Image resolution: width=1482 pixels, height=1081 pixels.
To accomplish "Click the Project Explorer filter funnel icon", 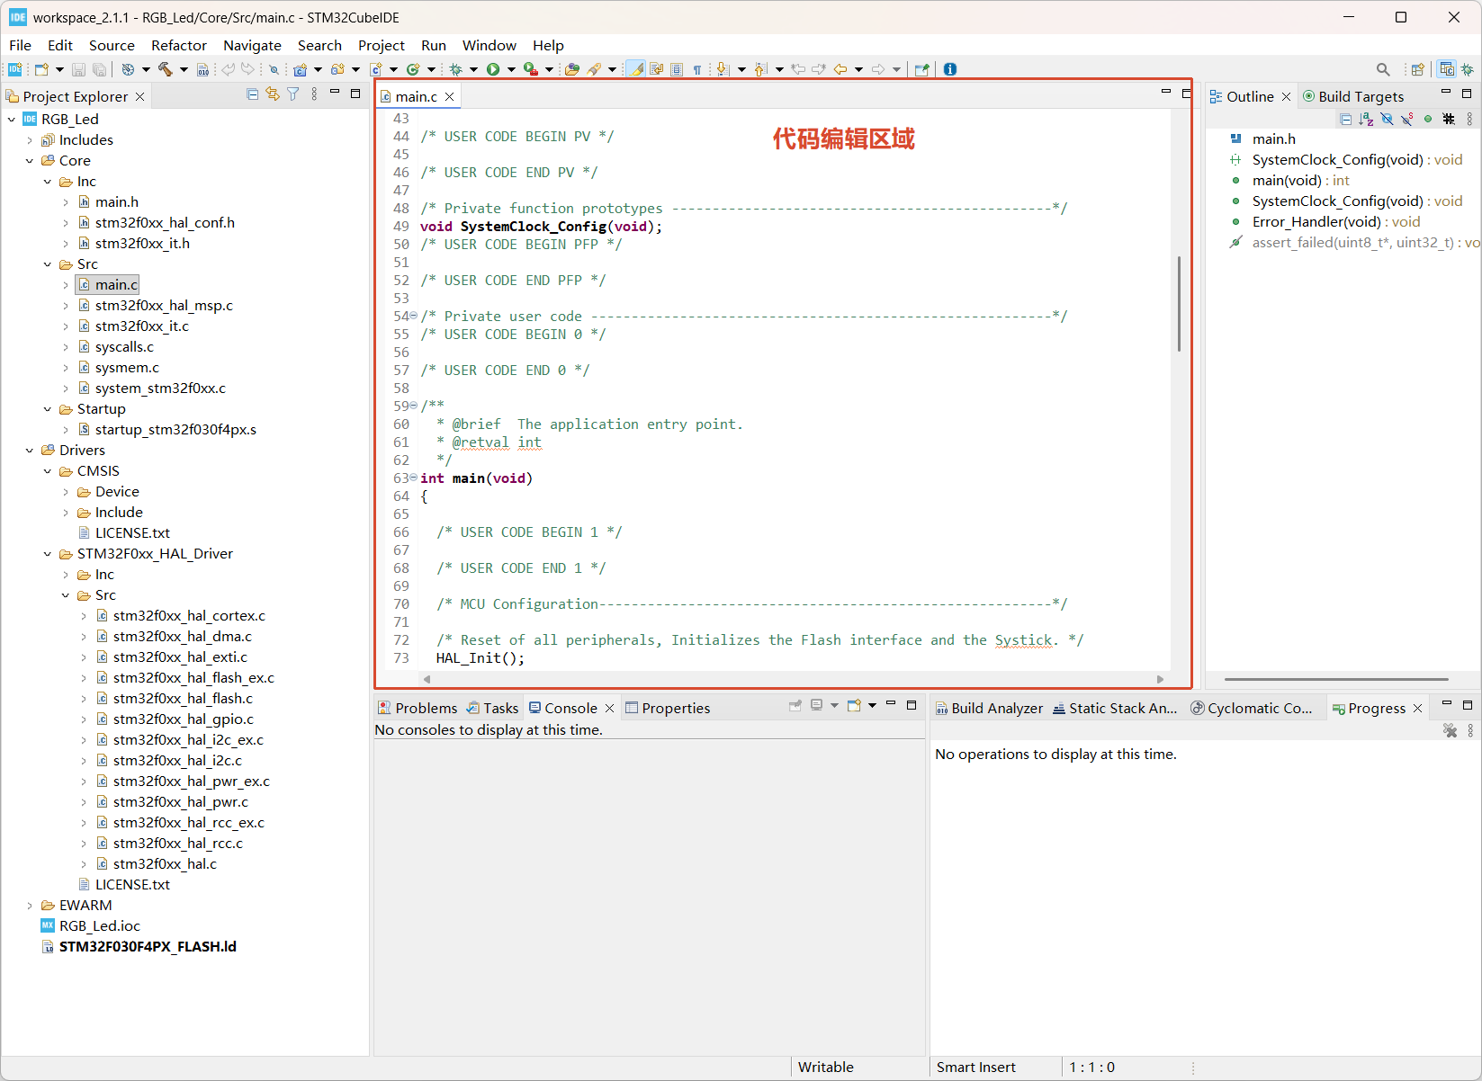I will point(293,94).
